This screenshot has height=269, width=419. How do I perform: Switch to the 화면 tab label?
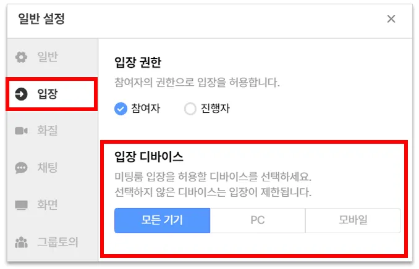point(48,205)
